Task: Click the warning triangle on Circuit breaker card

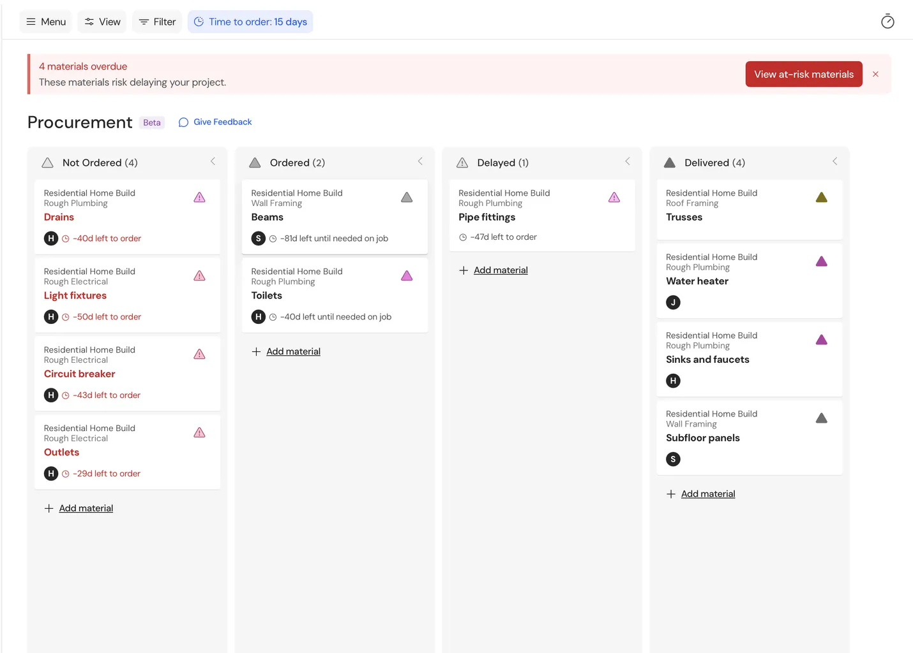Action: pyautogui.click(x=199, y=355)
